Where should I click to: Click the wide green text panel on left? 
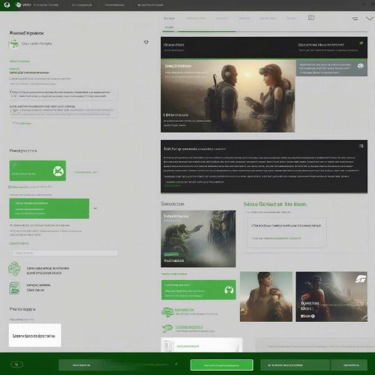click(49, 208)
